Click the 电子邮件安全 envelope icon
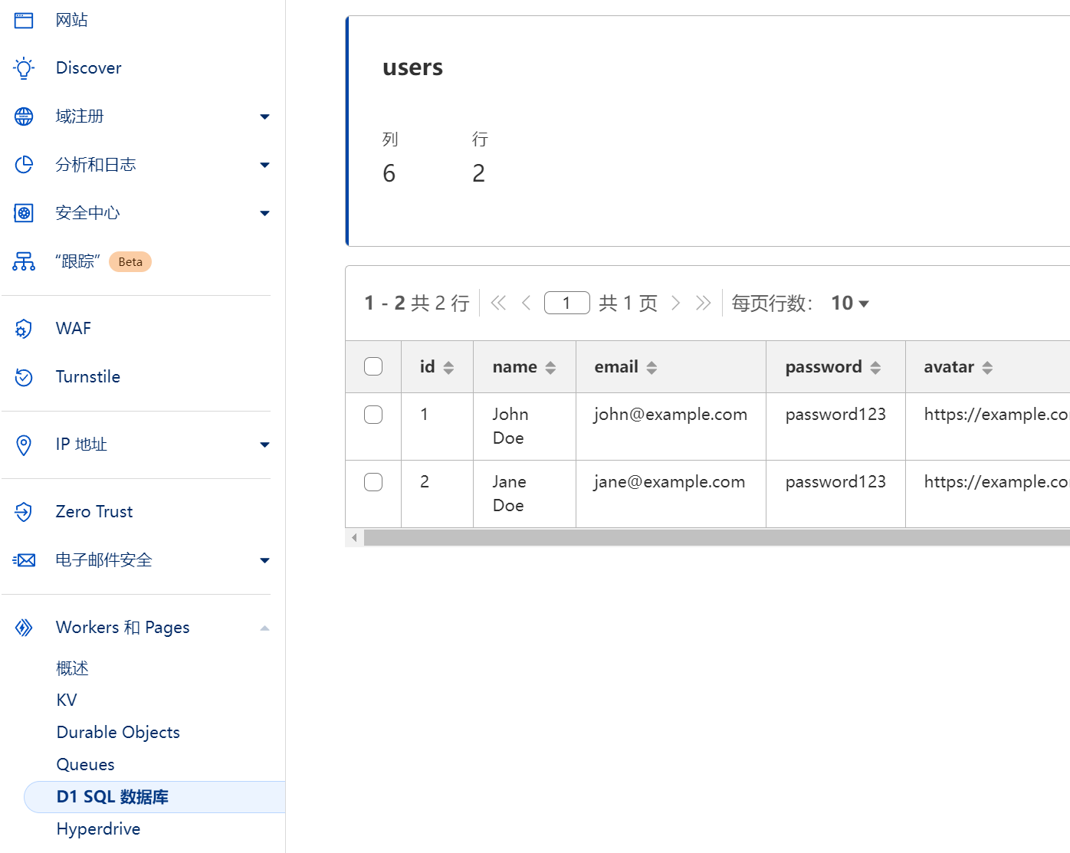The width and height of the screenshot is (1070, 853). point(24,560)
